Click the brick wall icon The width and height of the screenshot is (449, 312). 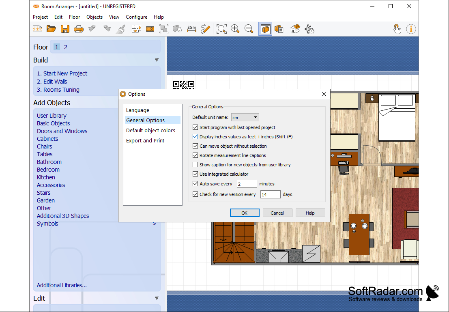pyautogui.click(x=150, y=29)
